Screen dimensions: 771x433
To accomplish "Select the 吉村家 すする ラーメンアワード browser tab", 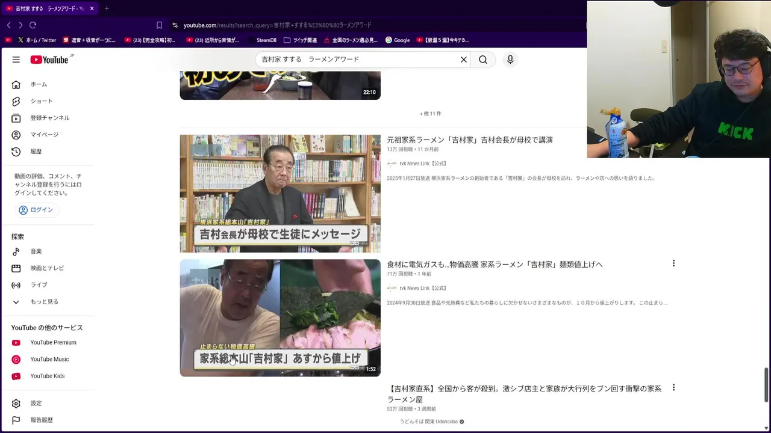I will point(49,8).
